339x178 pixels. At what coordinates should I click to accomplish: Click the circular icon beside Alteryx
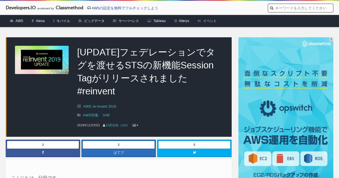coord(176,21)
